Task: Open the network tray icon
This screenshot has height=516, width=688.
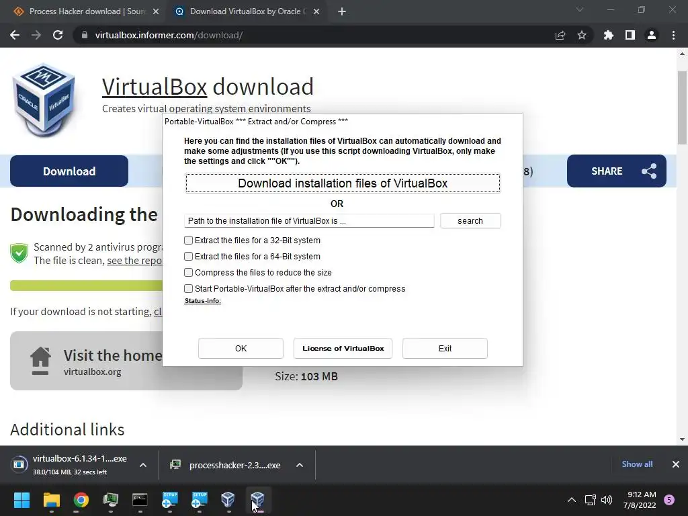Action: (x=590, y=500)
